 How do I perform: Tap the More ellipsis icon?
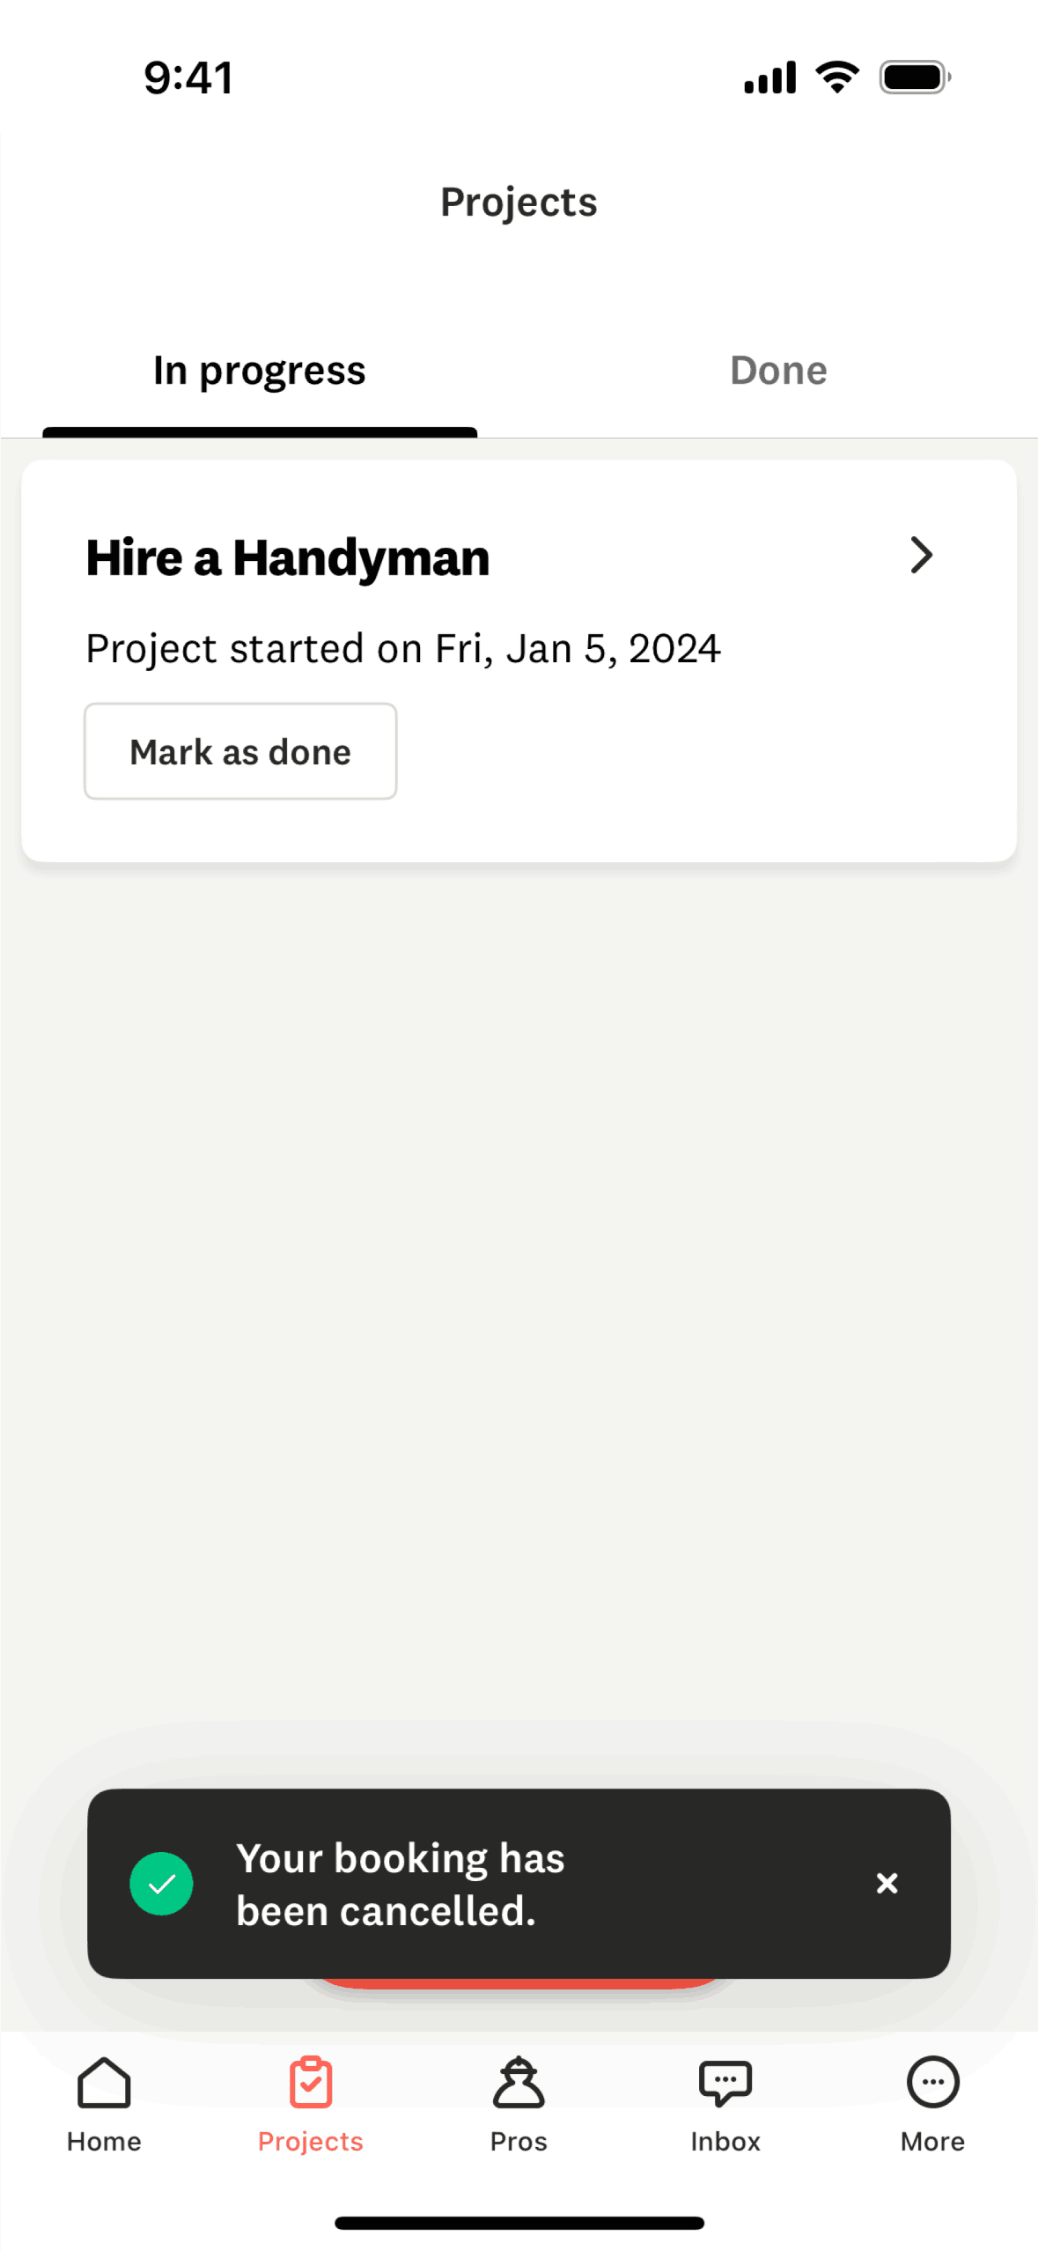coord(932,2082)
